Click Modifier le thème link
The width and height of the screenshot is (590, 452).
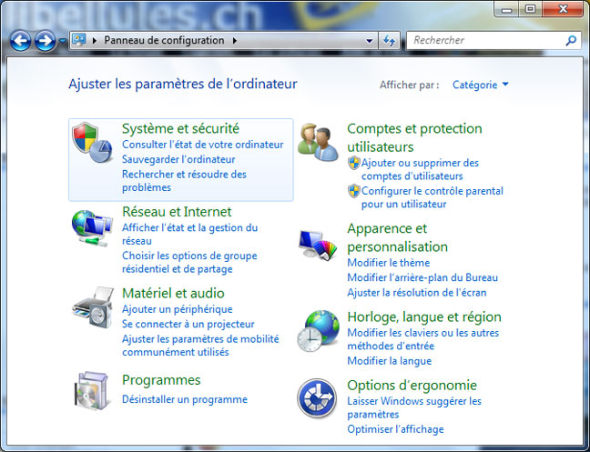[x=388, y=263]
